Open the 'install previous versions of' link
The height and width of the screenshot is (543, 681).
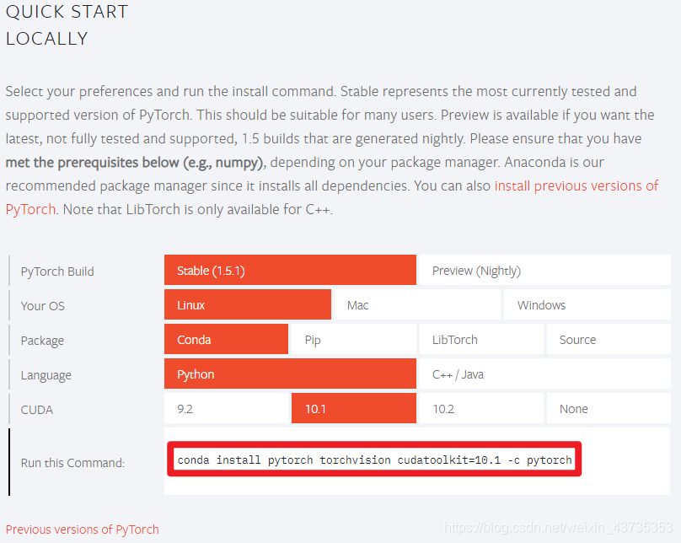pos(576,186)
